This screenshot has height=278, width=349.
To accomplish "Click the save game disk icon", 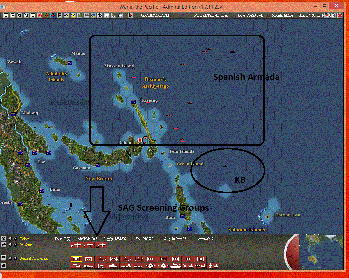I will (x=6, y=15).
